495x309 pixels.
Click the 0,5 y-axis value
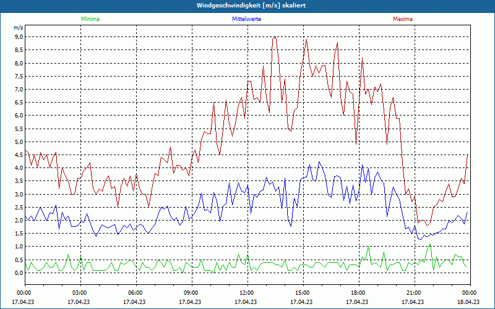tap(19, 260)
